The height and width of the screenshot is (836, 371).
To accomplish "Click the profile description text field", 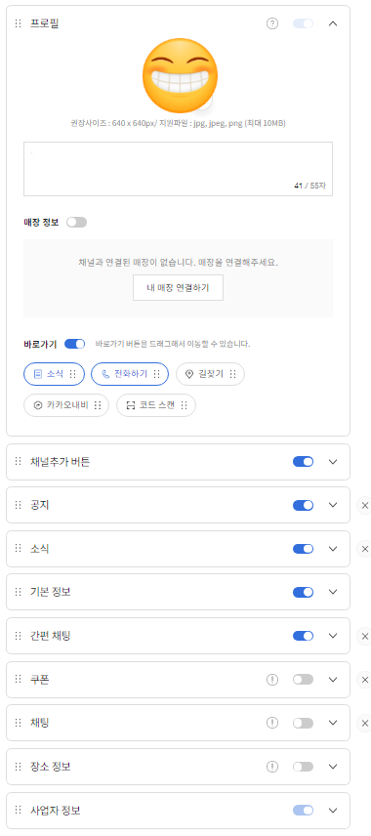I will coord(178,169).
